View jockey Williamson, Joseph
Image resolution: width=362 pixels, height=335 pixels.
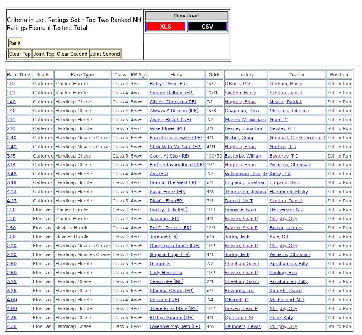click(246, 174)
